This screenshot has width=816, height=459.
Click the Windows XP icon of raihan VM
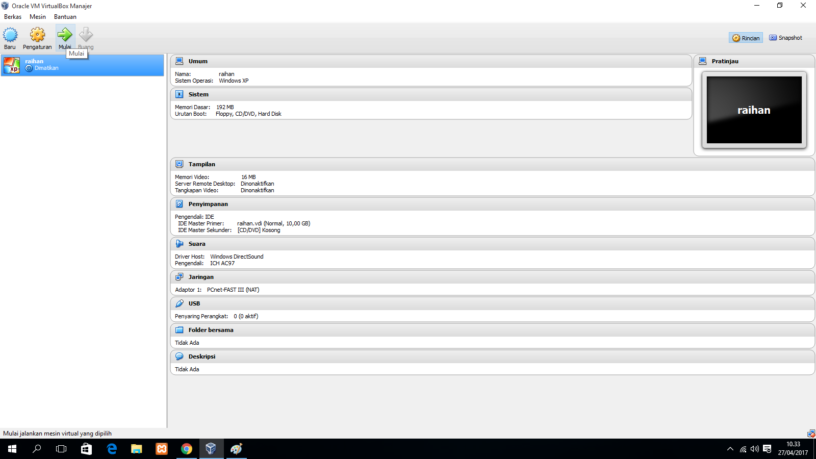pos(12,65)
